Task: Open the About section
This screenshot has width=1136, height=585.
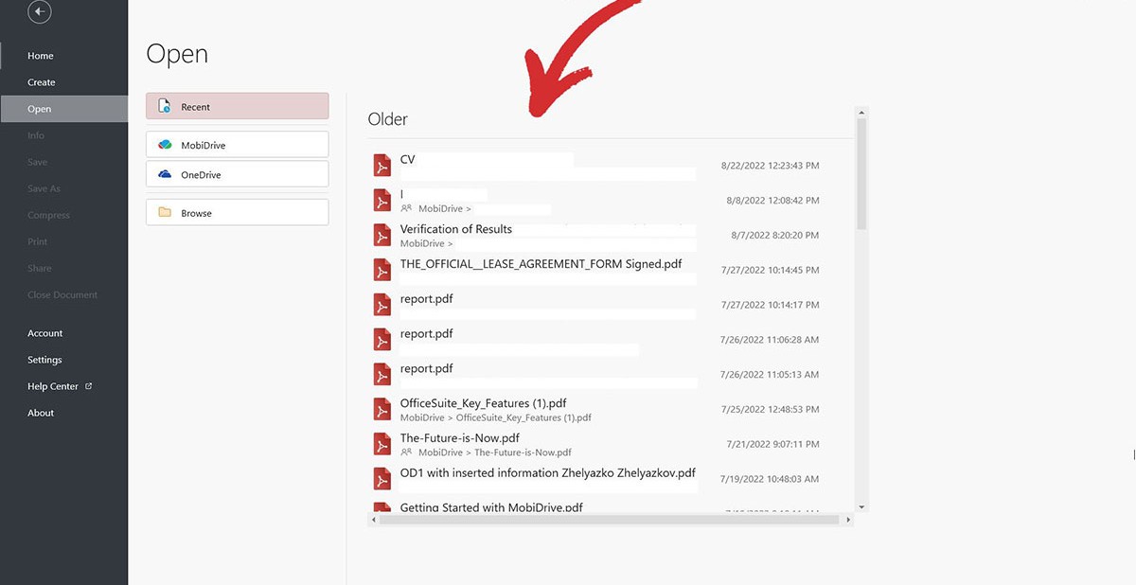Action: [41, 413]
